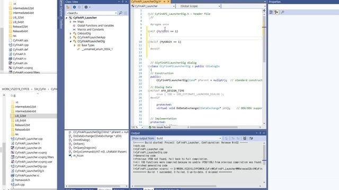Open the Global Scope dropdown

pyautogui.click(x=219, y=6)
